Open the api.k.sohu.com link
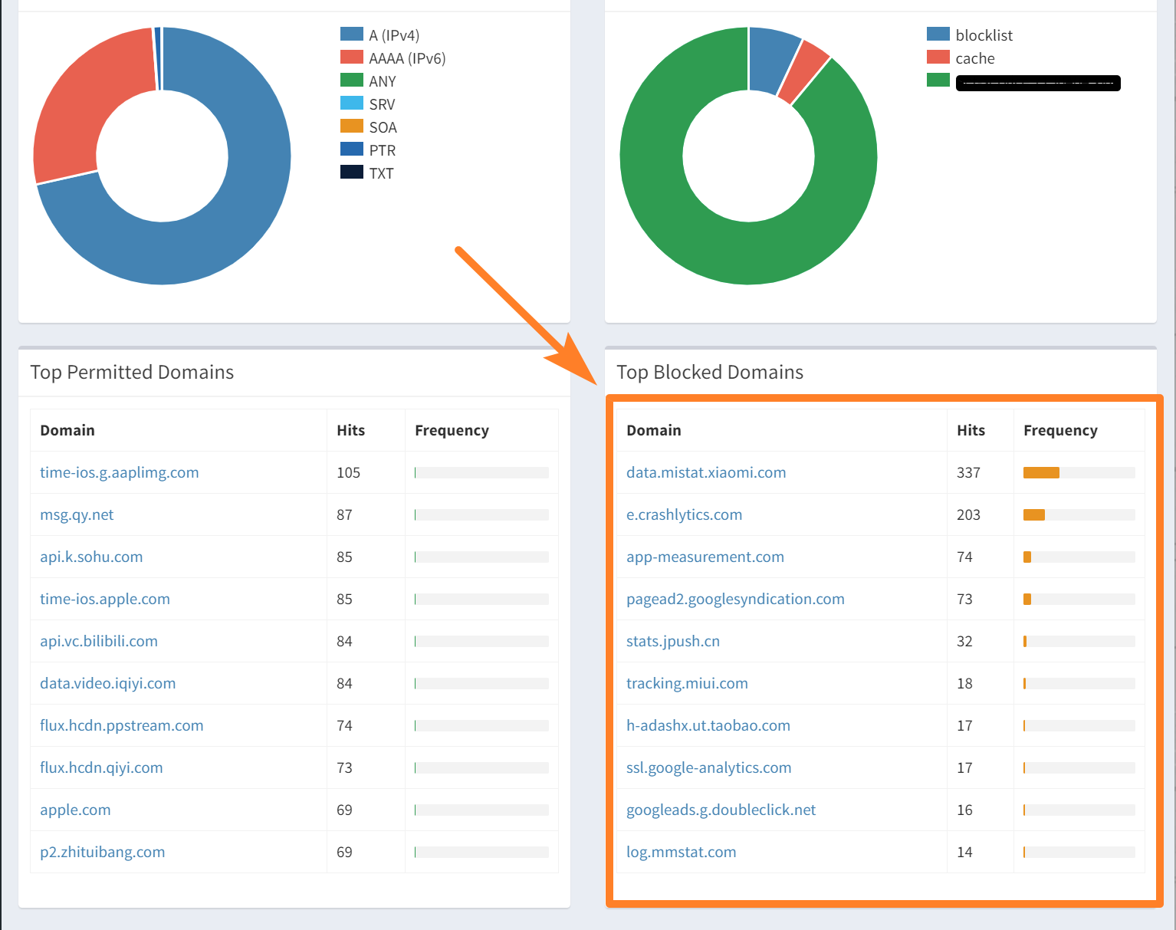Viewport: 1176px width, 930px height. coord(91,557)
